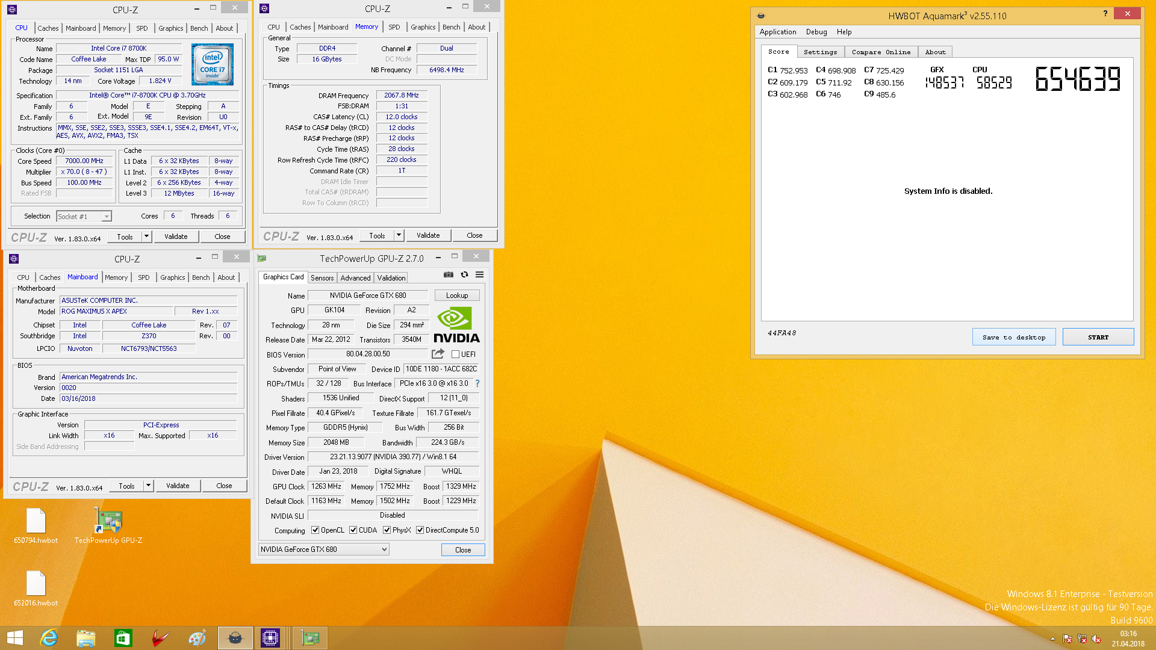Click the Lookup button in GPU-Z
This screenshot has height=650, width=1156.
457,296
